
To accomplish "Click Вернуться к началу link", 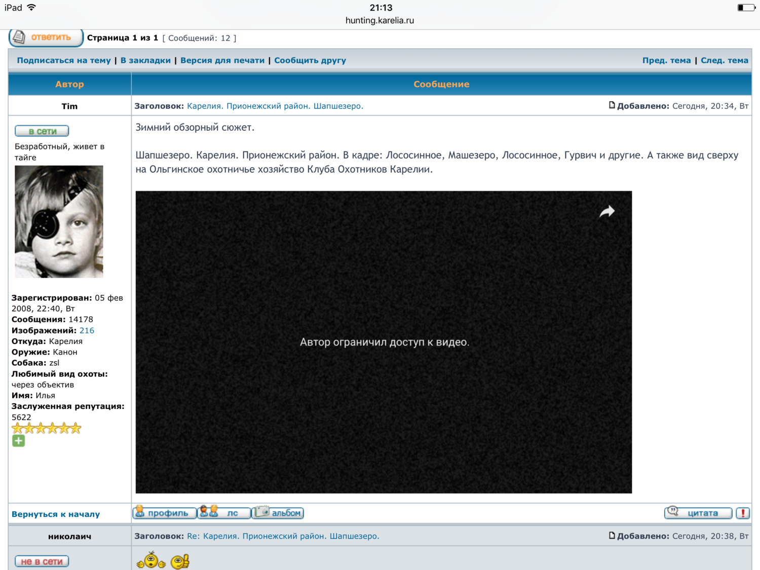I will (x=56, y=514).
